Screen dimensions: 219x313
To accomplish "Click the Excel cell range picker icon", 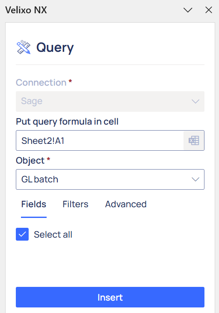I will coord(194,140).
